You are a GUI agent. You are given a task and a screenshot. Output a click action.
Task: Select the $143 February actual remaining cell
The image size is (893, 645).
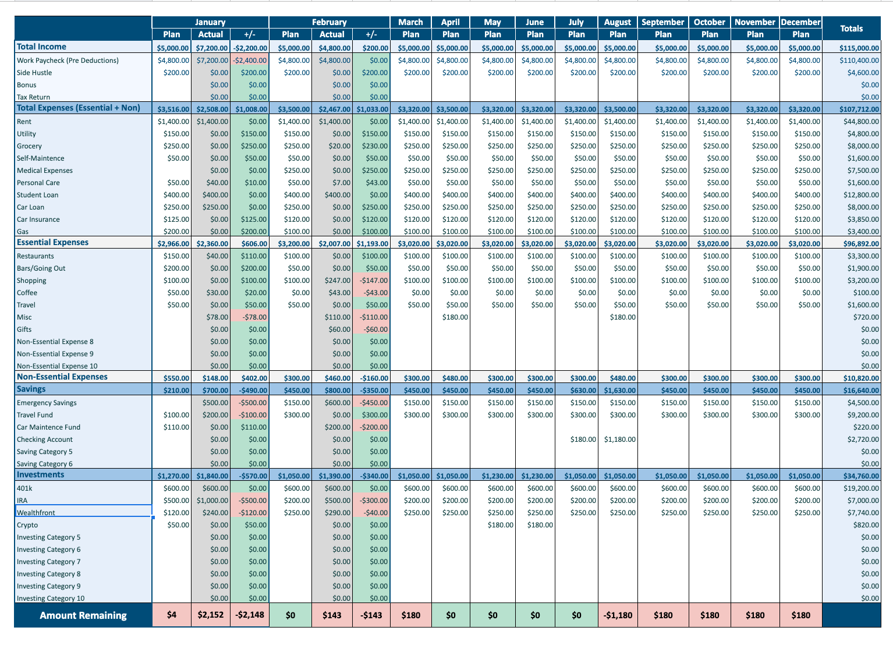332,615
